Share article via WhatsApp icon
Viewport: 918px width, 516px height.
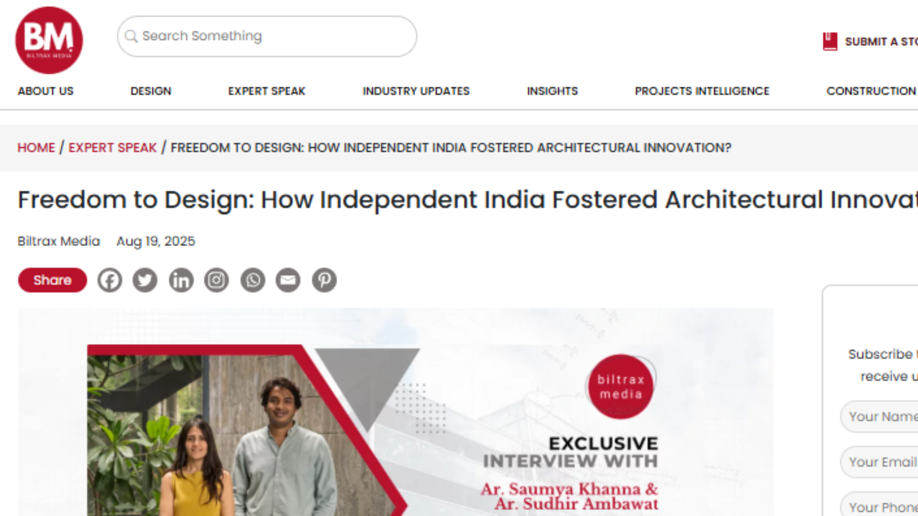[253, 280]
